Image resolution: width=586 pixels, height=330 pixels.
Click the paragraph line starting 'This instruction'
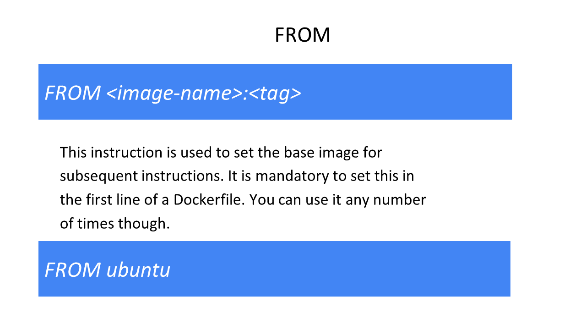point(221,152)
